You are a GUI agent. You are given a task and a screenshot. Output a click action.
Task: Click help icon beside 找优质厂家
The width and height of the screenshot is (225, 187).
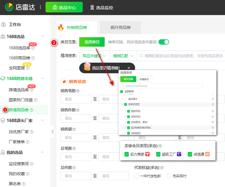pos(32,132)
